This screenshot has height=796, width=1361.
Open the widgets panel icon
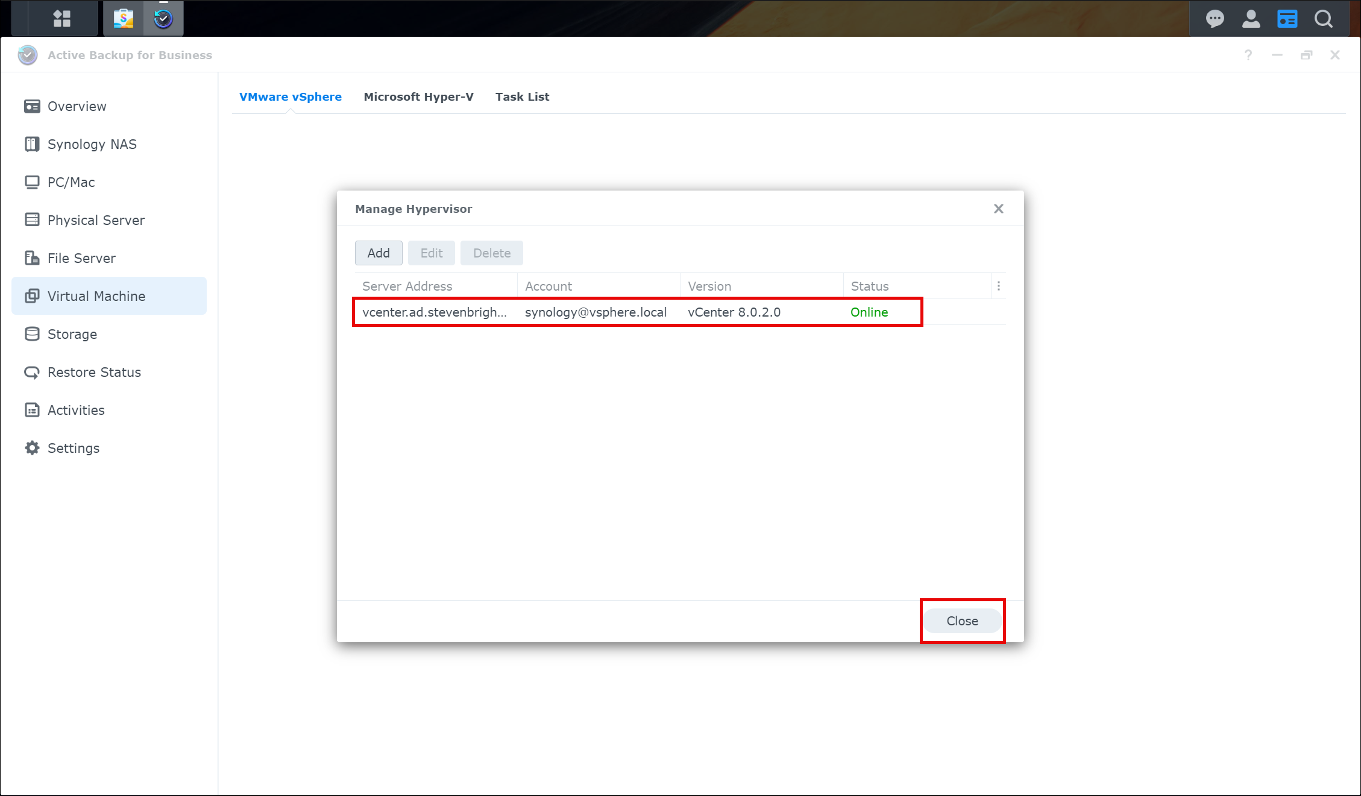1287,19
